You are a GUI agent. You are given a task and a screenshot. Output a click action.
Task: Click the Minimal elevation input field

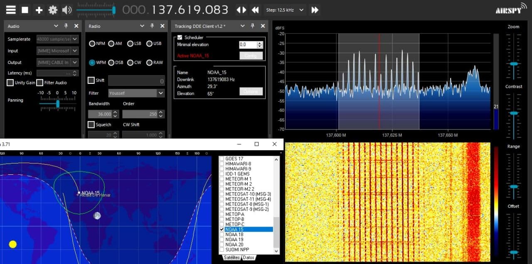(x=248, y=44)
